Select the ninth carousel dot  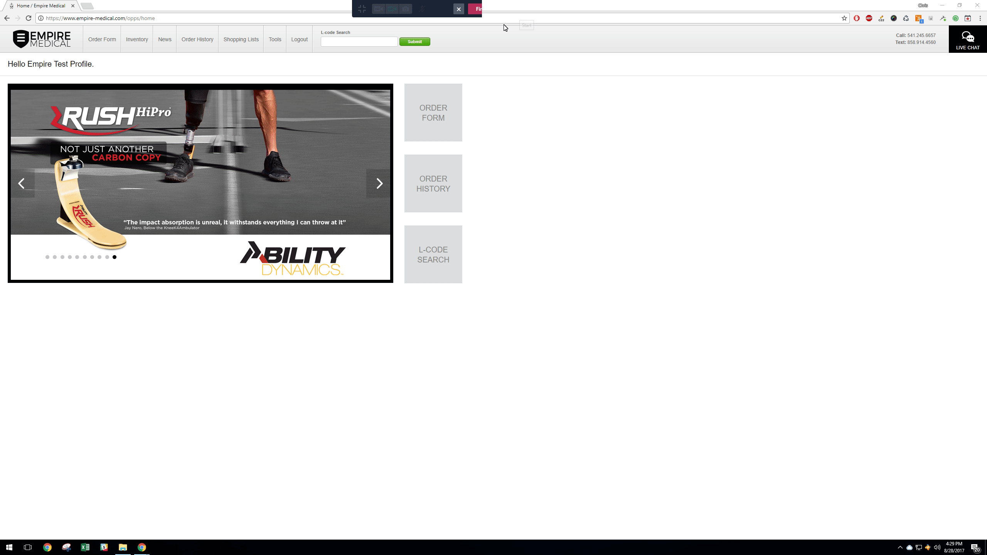point(107,257)
